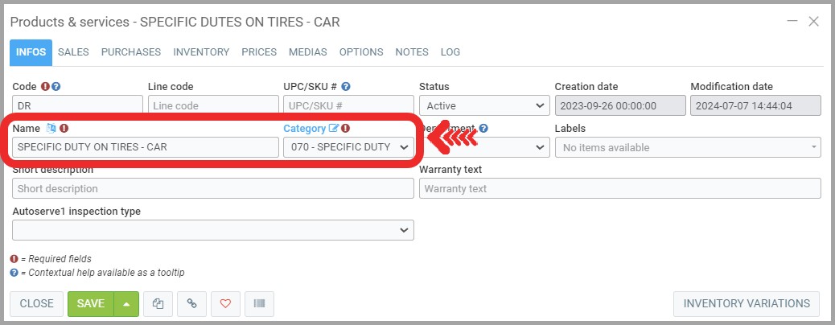
Task: Expand the Save options arrow
Action: (126, 303)
